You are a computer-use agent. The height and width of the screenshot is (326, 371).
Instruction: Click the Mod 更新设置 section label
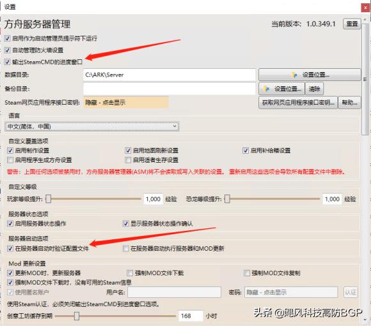[27, 263]
